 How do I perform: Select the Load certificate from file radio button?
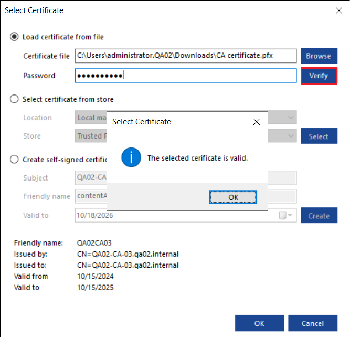(14, 37)
